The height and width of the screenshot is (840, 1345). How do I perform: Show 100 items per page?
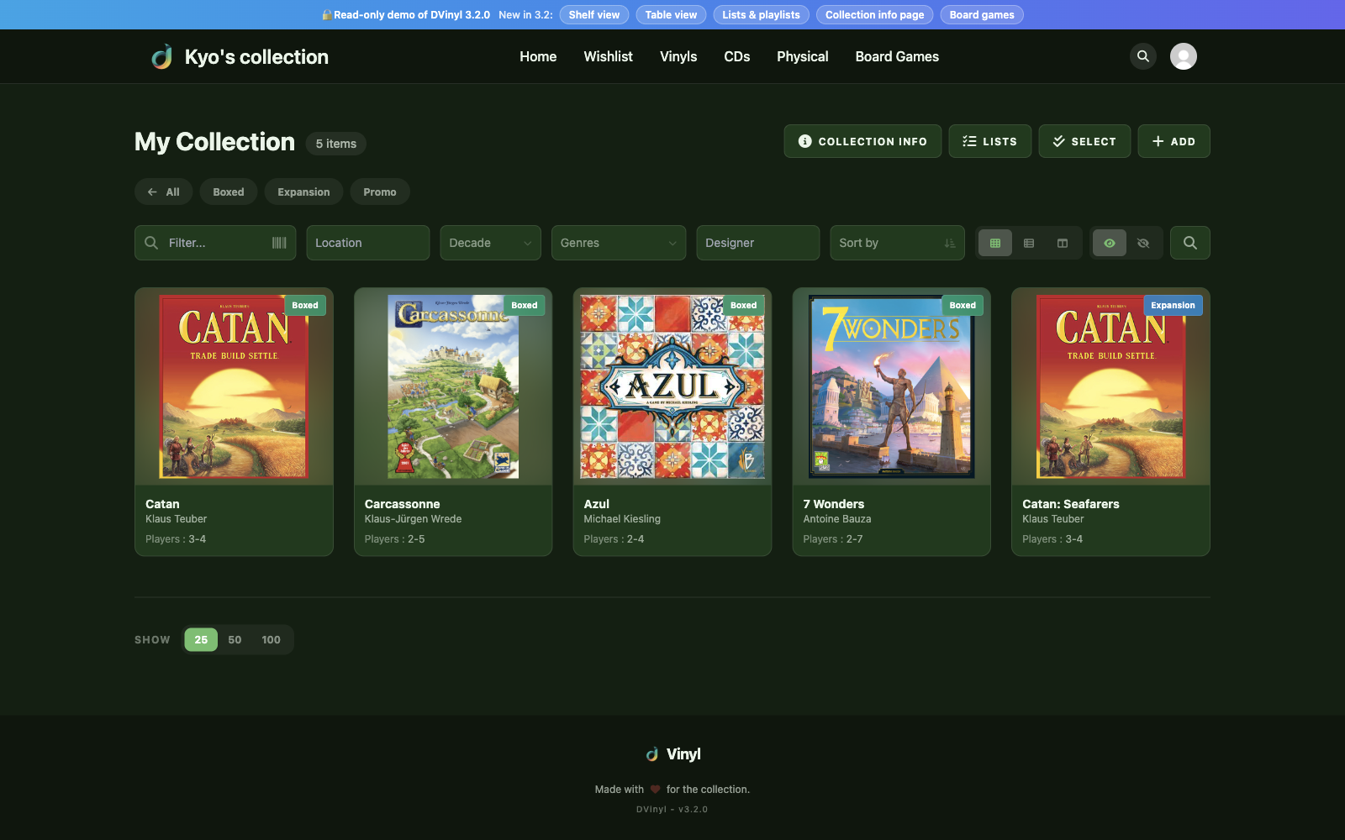coord(271,639)
